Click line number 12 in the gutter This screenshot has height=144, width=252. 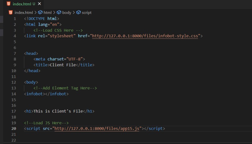pos(14,82)
